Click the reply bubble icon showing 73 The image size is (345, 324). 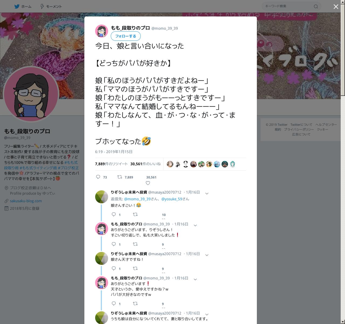pos(98,177)
